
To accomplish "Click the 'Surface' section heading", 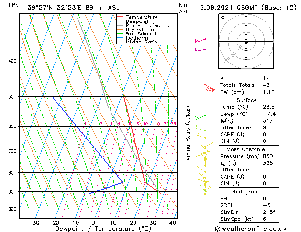I will tap(246, 100).
